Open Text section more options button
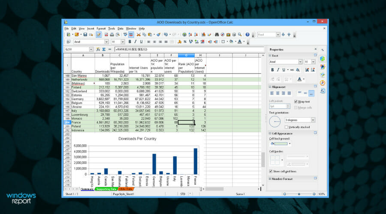The height and width of the screenshot is (214, 386). point(315,55)
